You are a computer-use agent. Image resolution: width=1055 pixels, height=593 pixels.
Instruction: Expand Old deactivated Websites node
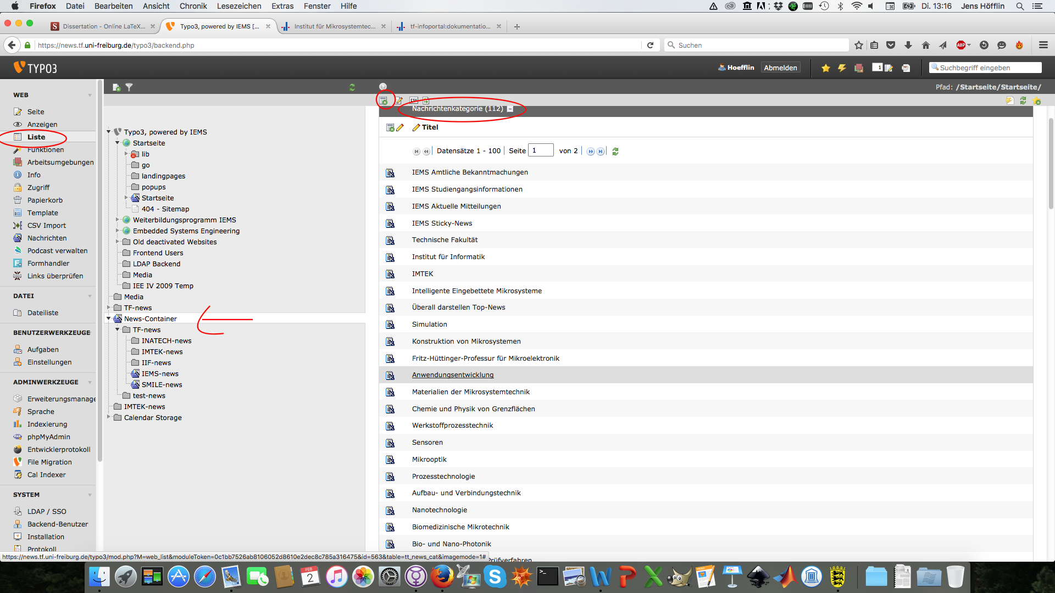click(x=118, y=242)
